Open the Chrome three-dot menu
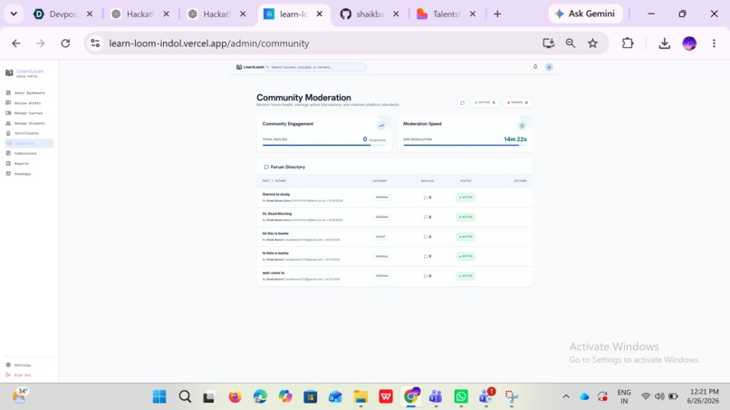 [714, 43]
